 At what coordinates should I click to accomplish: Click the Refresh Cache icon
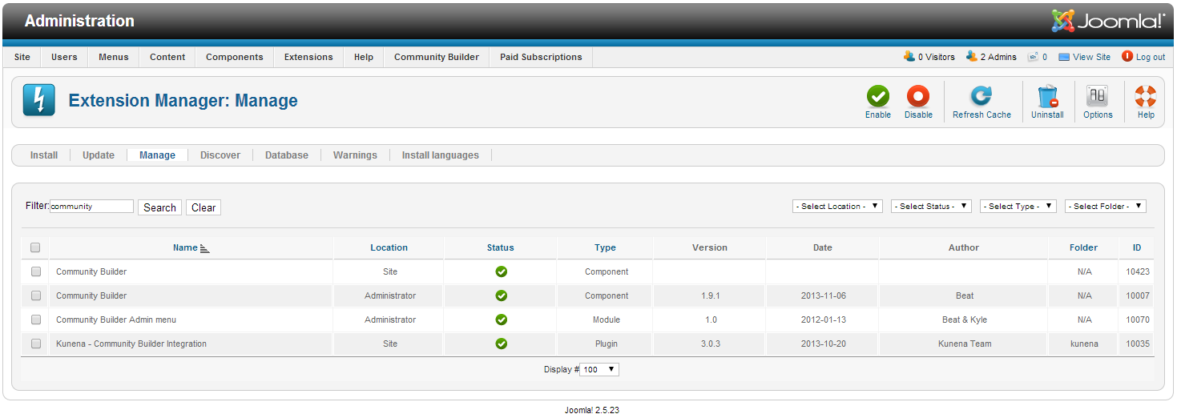[x=981, y=97]
